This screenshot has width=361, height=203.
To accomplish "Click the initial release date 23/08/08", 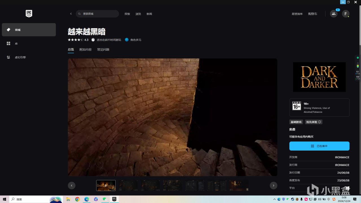I will pos(343,180).
